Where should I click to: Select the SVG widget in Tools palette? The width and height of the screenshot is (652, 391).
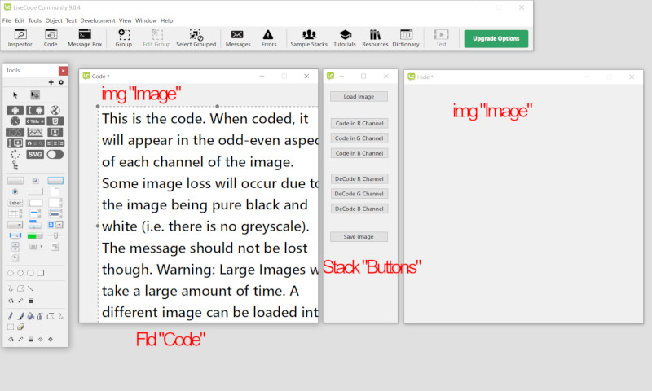pyautogui.click(x=35, y=154)
